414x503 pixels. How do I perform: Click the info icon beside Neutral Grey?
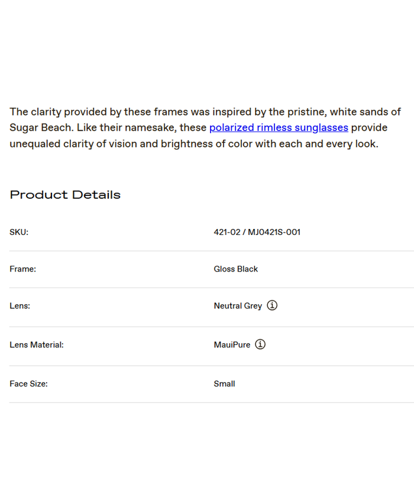pos(272,305)
